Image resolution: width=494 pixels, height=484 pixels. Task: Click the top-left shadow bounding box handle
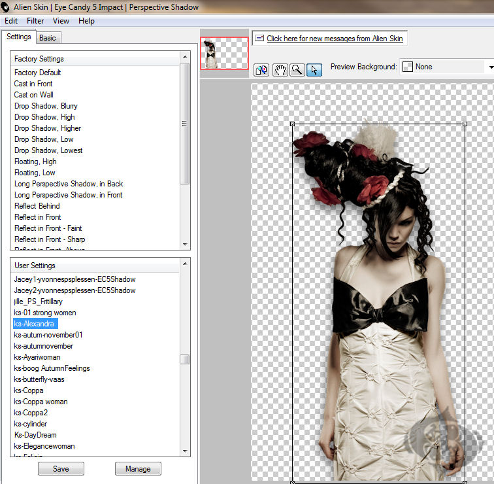pos(292,124)
